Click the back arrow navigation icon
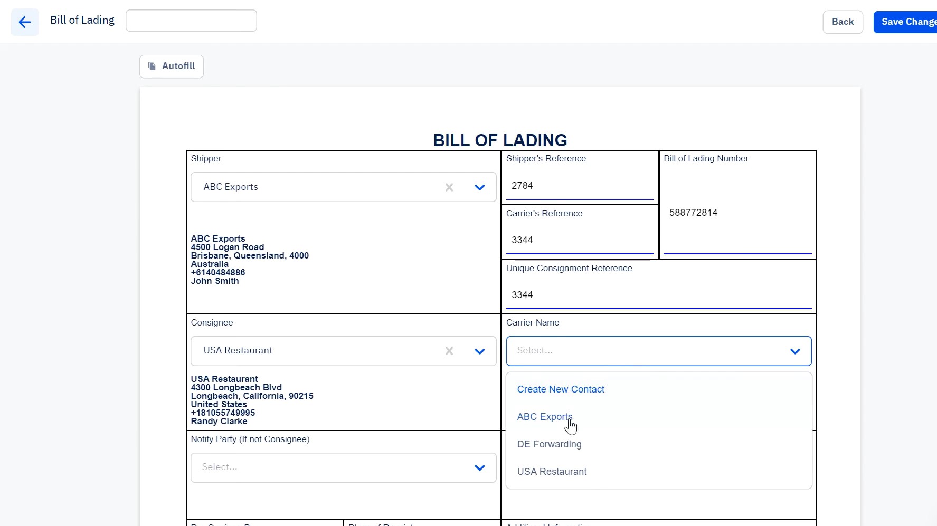The image size is (937, 526). point(25,22)
